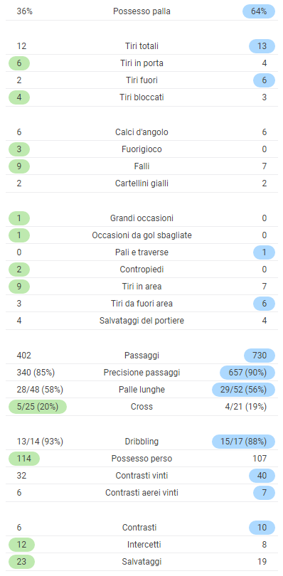Click the Grandi occasioni label
The height and width of the screenshot is (576, 283).
[x=141, y=218]
